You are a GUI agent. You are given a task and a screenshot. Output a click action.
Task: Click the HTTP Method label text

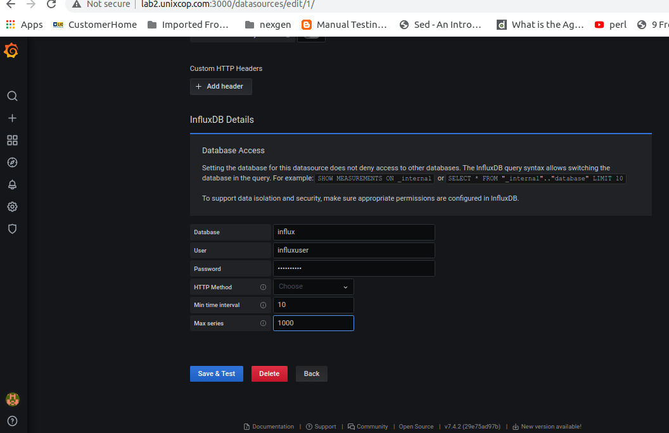point(213,287)
